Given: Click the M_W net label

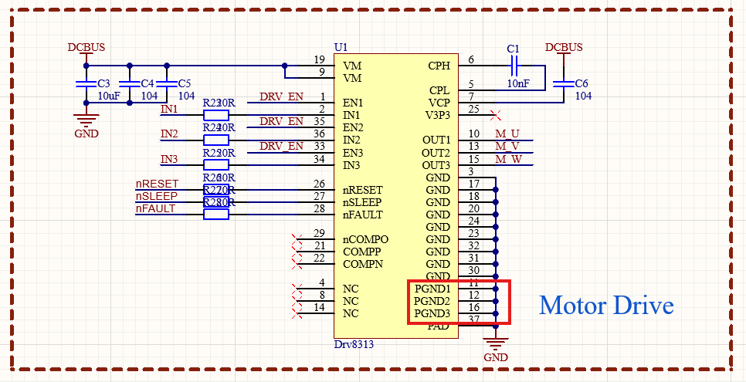Looking at the screenshot, I should pos(509,160).
